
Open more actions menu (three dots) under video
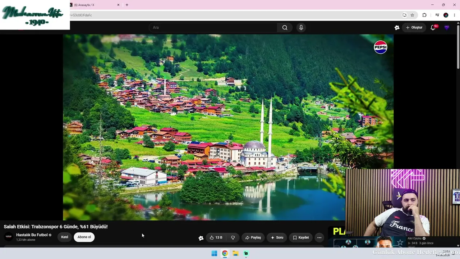point(319,237)
